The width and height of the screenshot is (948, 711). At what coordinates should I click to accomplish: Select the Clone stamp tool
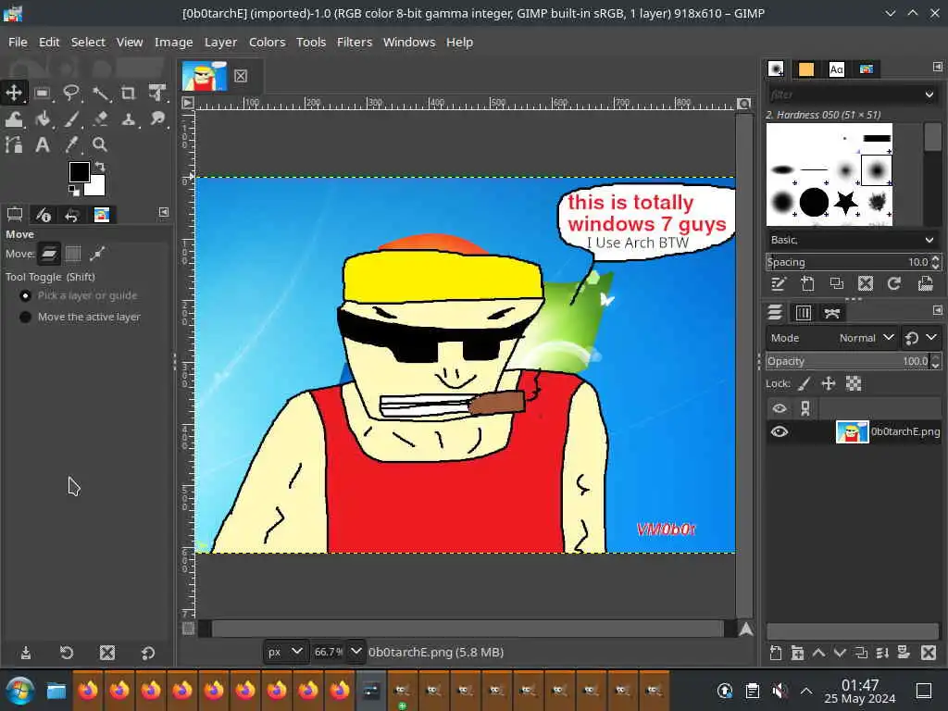tap(129, 118)
